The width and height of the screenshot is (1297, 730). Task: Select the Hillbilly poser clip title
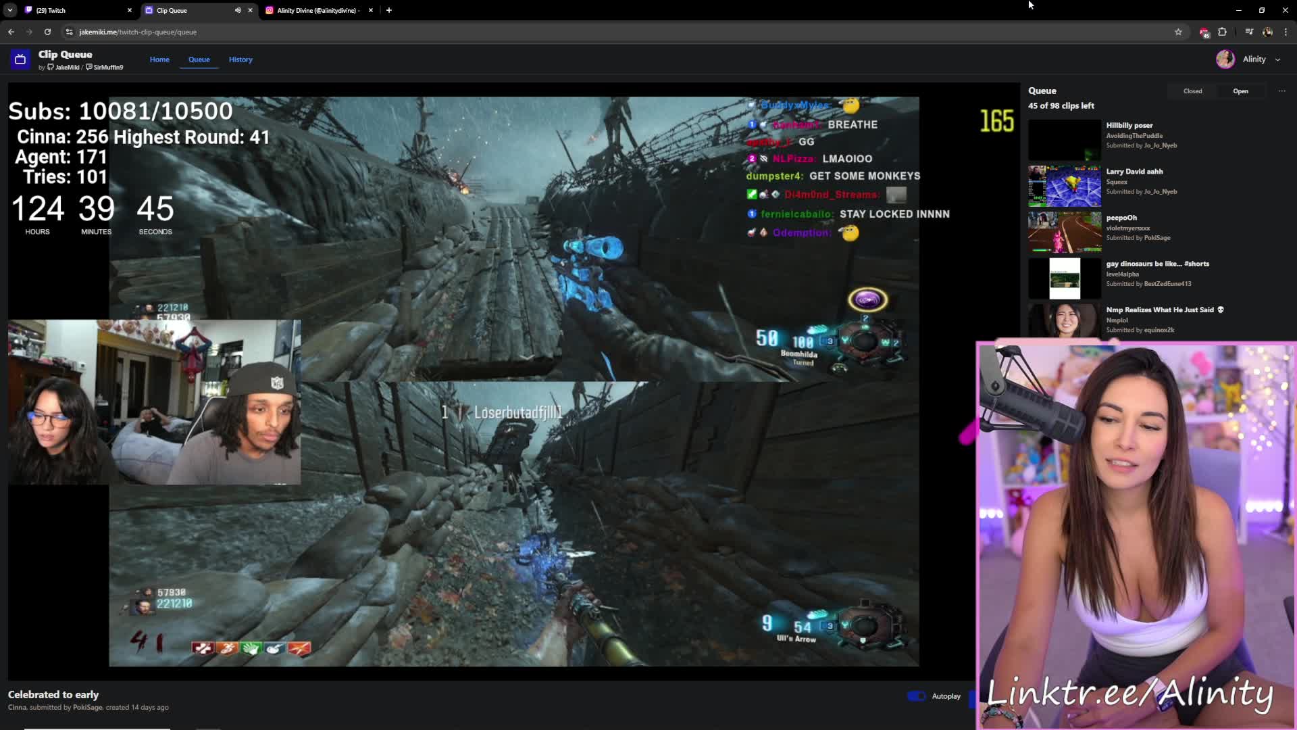point(1129,126)
